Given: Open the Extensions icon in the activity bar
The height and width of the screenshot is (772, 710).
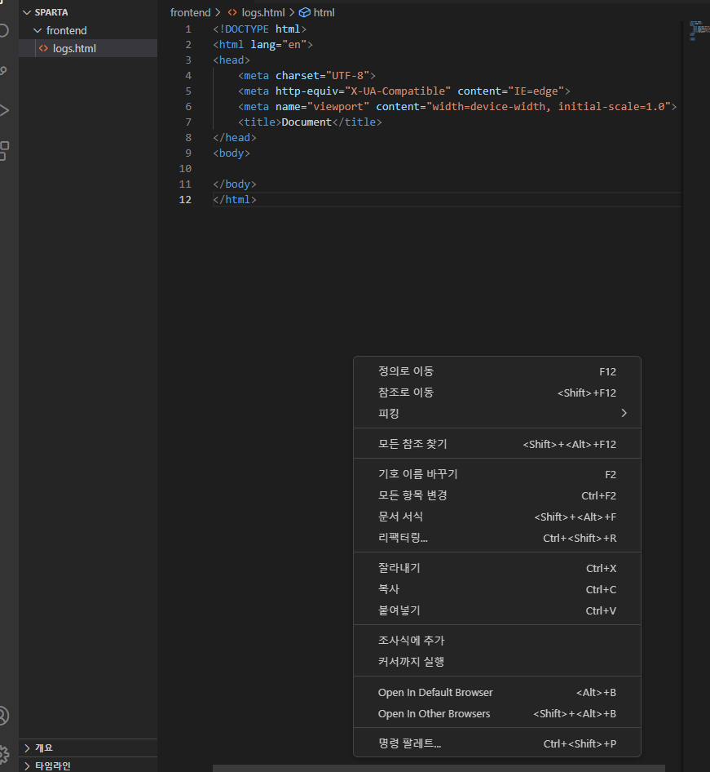Looking at the screenshot, I should click(4, 151).
